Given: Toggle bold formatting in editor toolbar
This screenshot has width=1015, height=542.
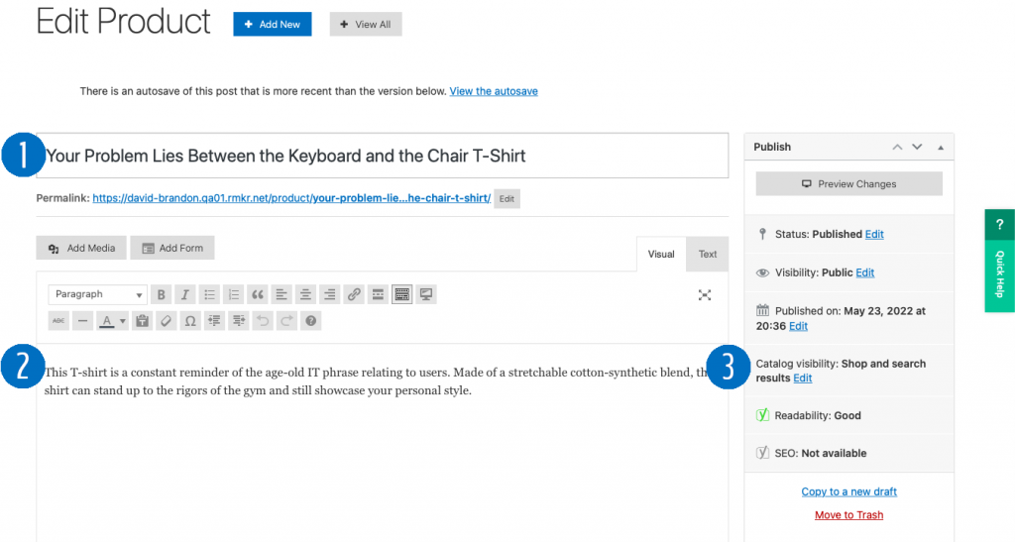Looking at the screenshot, I should coord(160,294).
